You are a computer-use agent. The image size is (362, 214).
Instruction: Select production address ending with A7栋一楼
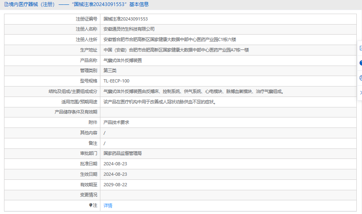[176, 50]
